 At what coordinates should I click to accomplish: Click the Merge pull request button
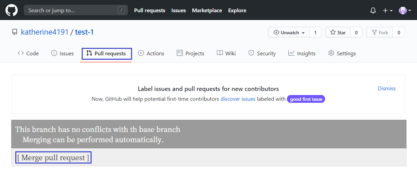[53, 157]
